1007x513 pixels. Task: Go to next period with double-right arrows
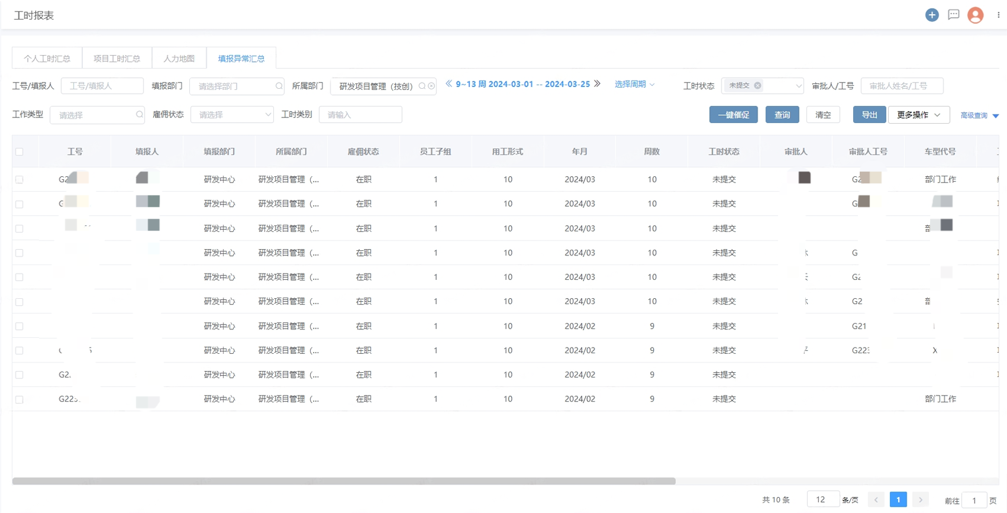pyautogui.click(x=598, y=84)
